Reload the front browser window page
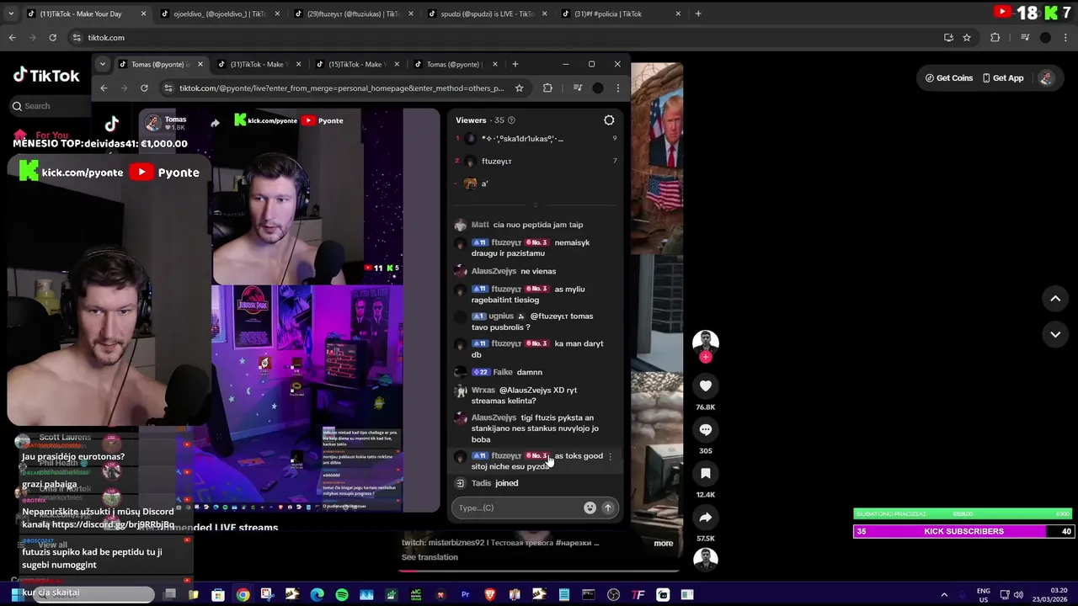Image resolution: width=1078 pixels, height=606 pixels. tap(144, 88)
